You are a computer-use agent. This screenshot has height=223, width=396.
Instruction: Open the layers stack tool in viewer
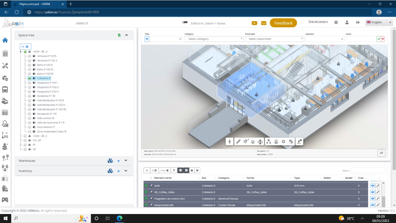tap(253, 142)
